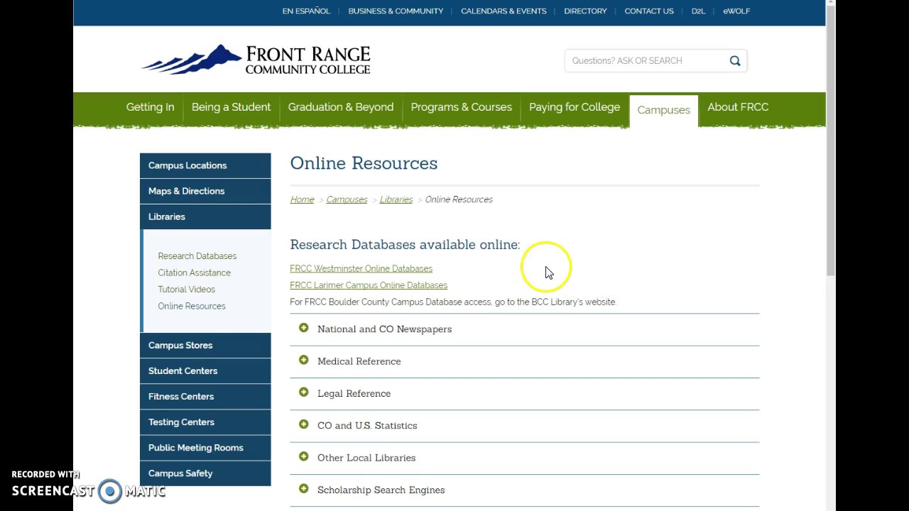Viewport: 909px width, 511px height.
Task: Expand the CO and U.S. Statistics section
Action: pos(524,426)
